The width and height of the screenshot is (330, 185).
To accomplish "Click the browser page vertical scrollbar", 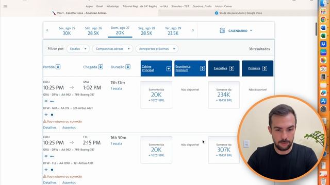I will click(316, 29).
